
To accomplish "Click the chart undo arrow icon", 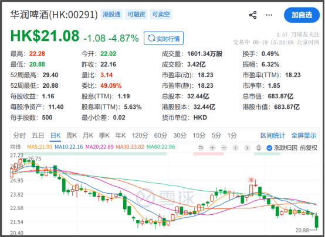I will [x=201, y=147].
